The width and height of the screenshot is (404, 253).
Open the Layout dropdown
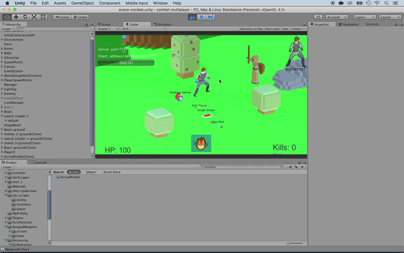coord(390,17)
